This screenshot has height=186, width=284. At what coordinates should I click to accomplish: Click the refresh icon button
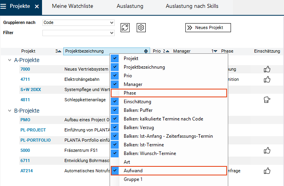125,28
